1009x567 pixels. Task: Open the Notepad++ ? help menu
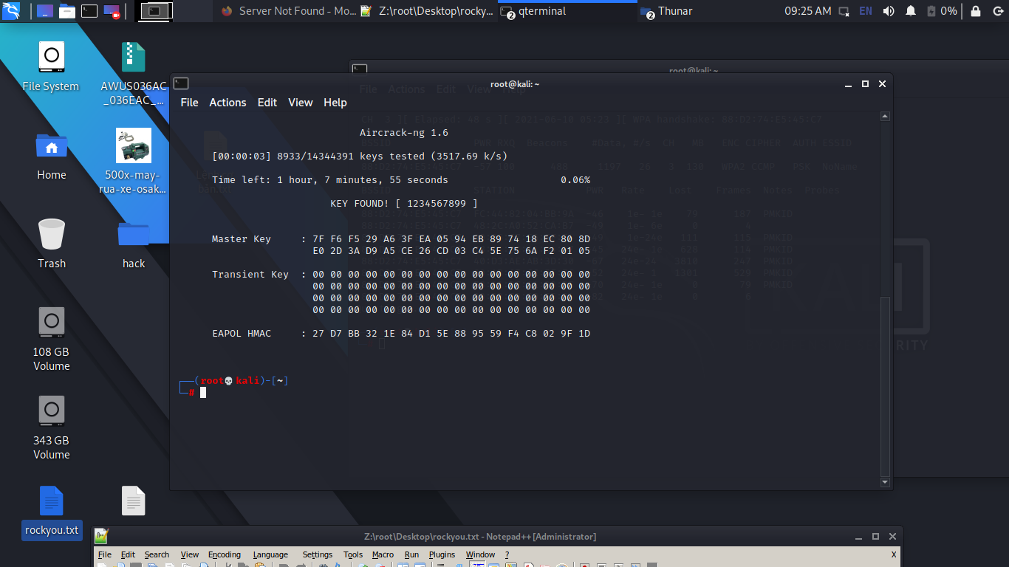click(x=507, y=554)
